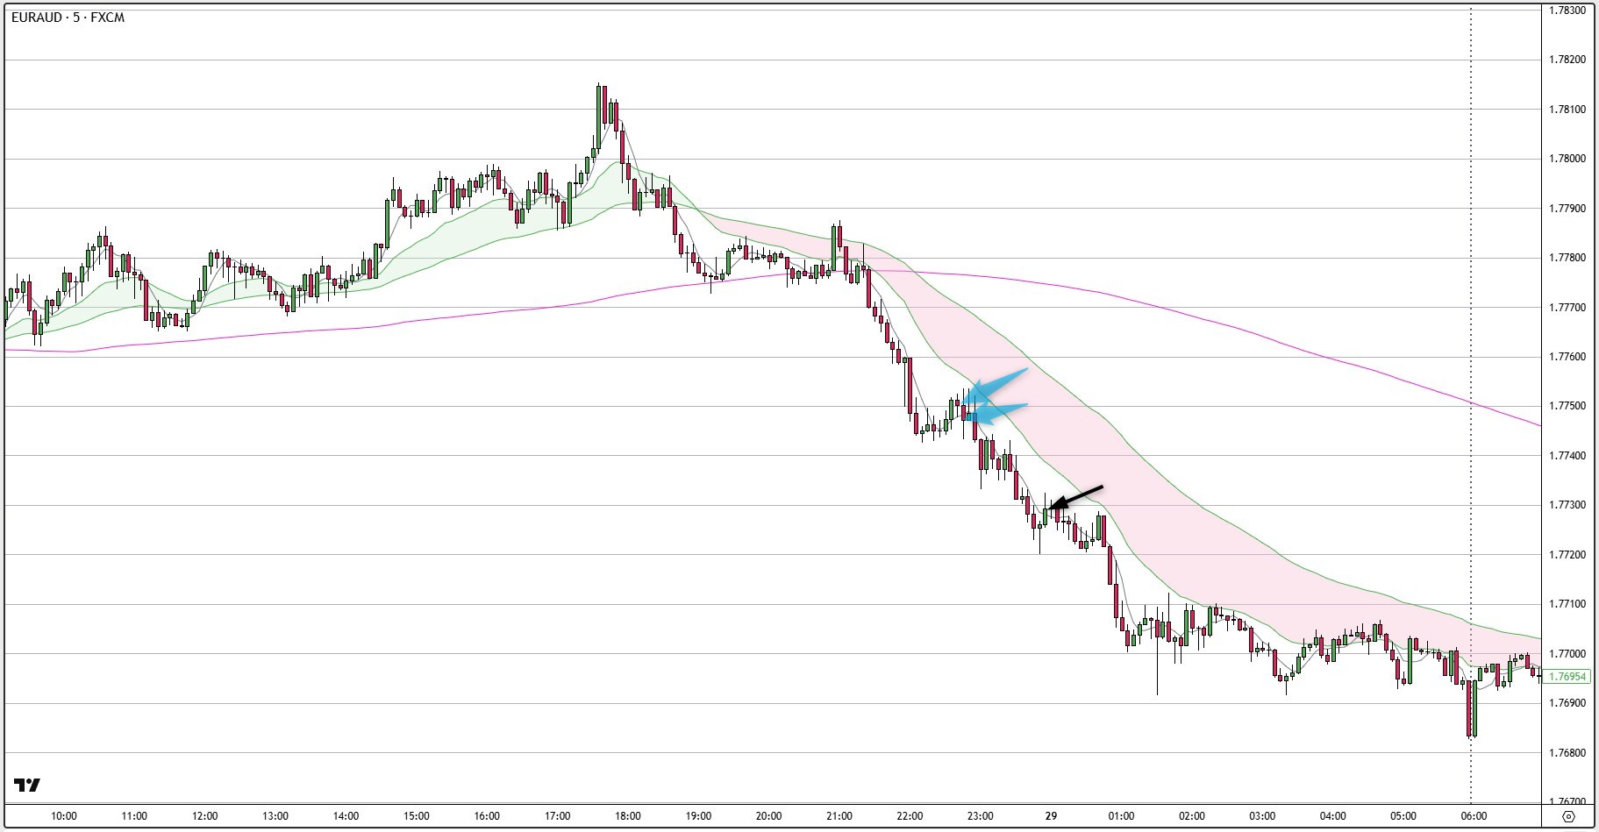Click the current price label 1.76954
1599x832 pixels.
coord(1567,677)
